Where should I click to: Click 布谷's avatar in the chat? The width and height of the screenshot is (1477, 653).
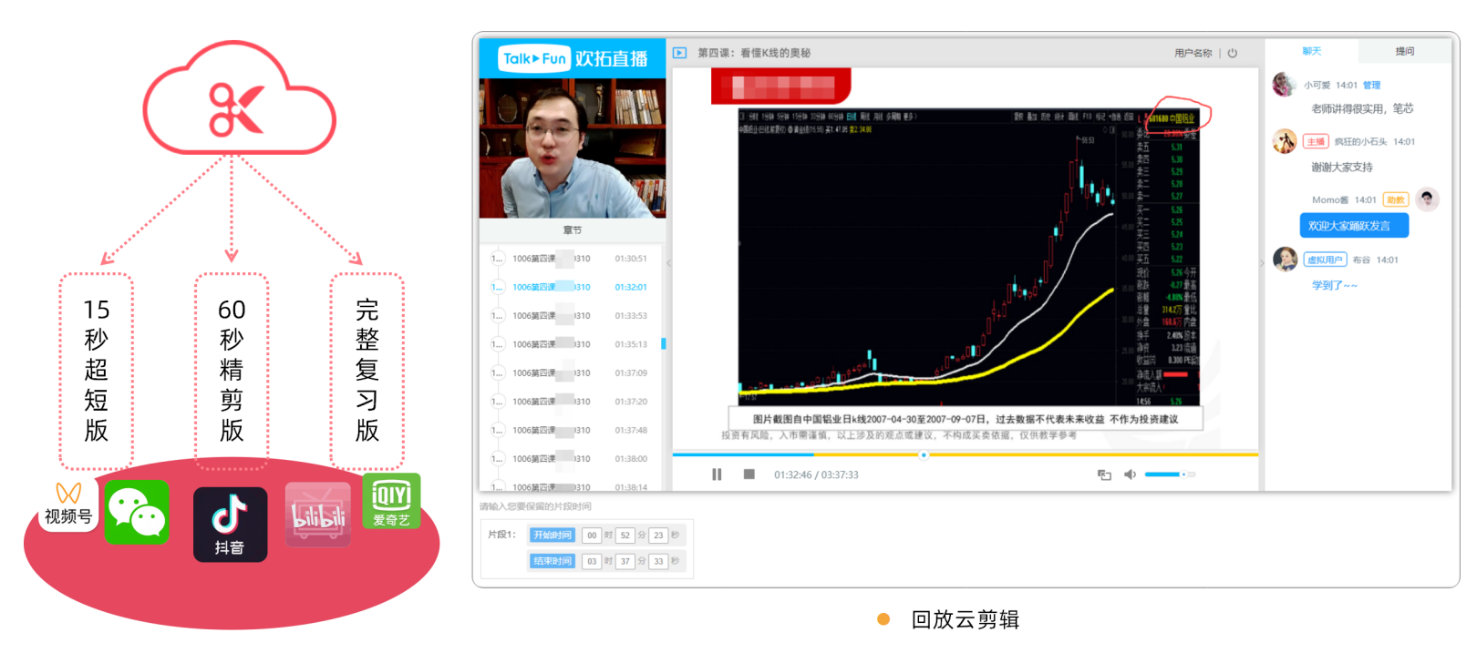(1285, 260)
